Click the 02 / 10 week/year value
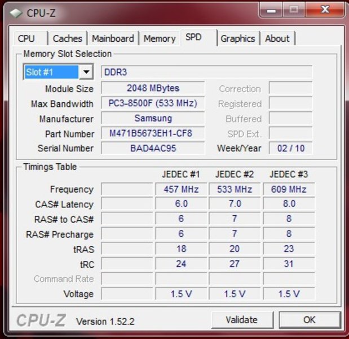Image resolution: width=349 pixels, height=339 pixels. pos(290,148)
